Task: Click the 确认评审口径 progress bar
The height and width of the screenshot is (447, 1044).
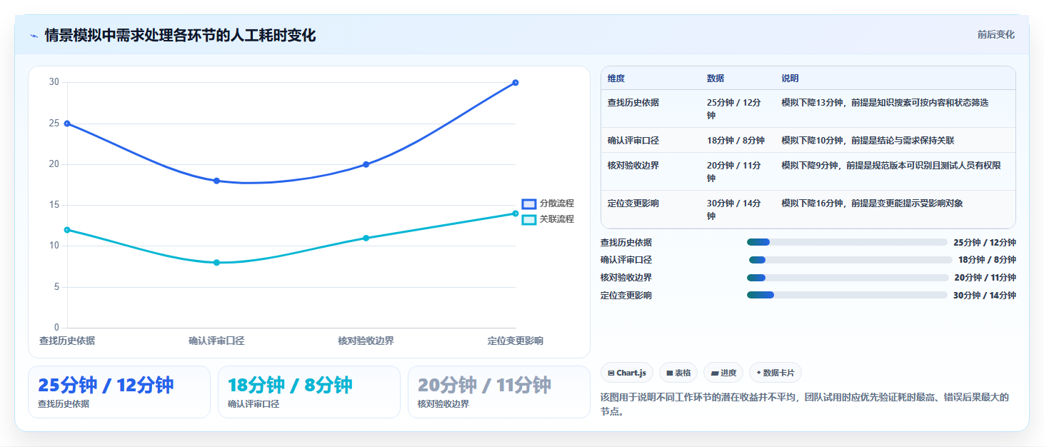Action: tap(850, 260)
